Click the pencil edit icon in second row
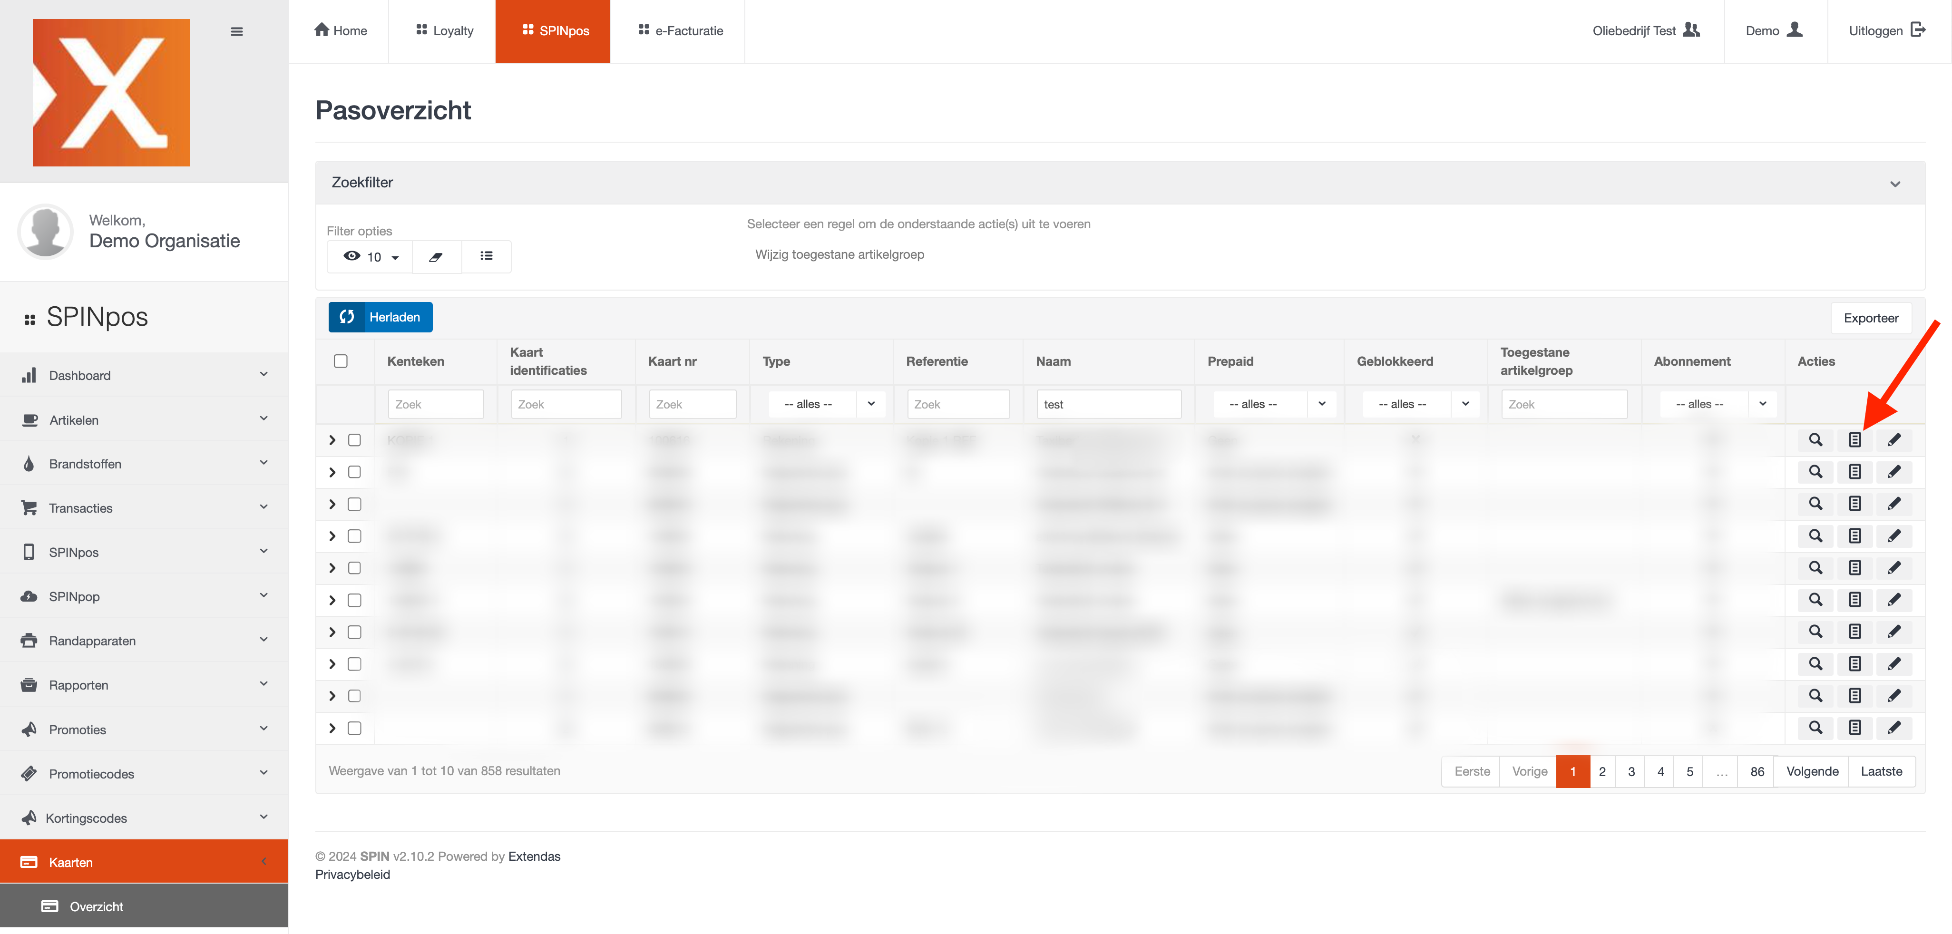 click(x=1893, y=472)
